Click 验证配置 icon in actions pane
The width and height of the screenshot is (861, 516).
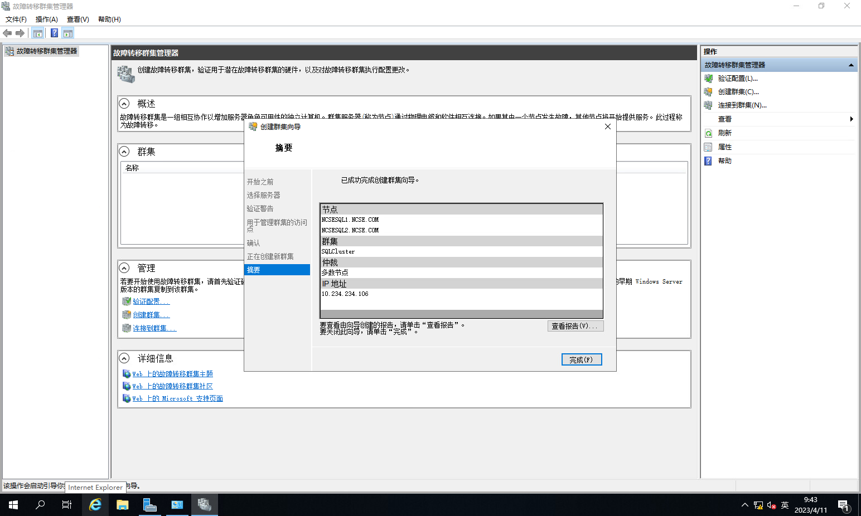click(708, 79)
